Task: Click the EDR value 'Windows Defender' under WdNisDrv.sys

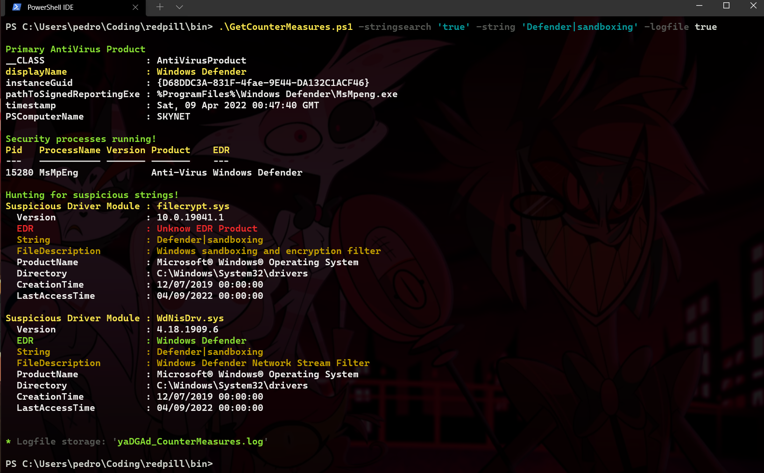Action: (201, 340)
